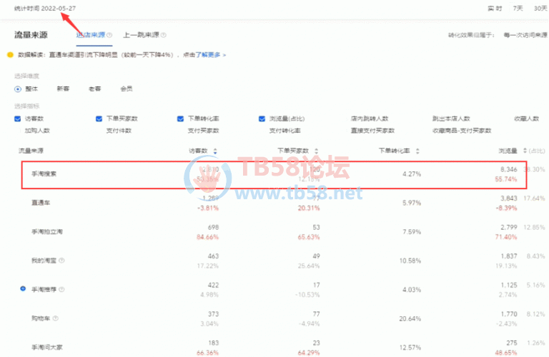Screen dimensions: 549x357
Task: Click help icon beside 上一跳来源 tab
Action: tap(164, 35)
